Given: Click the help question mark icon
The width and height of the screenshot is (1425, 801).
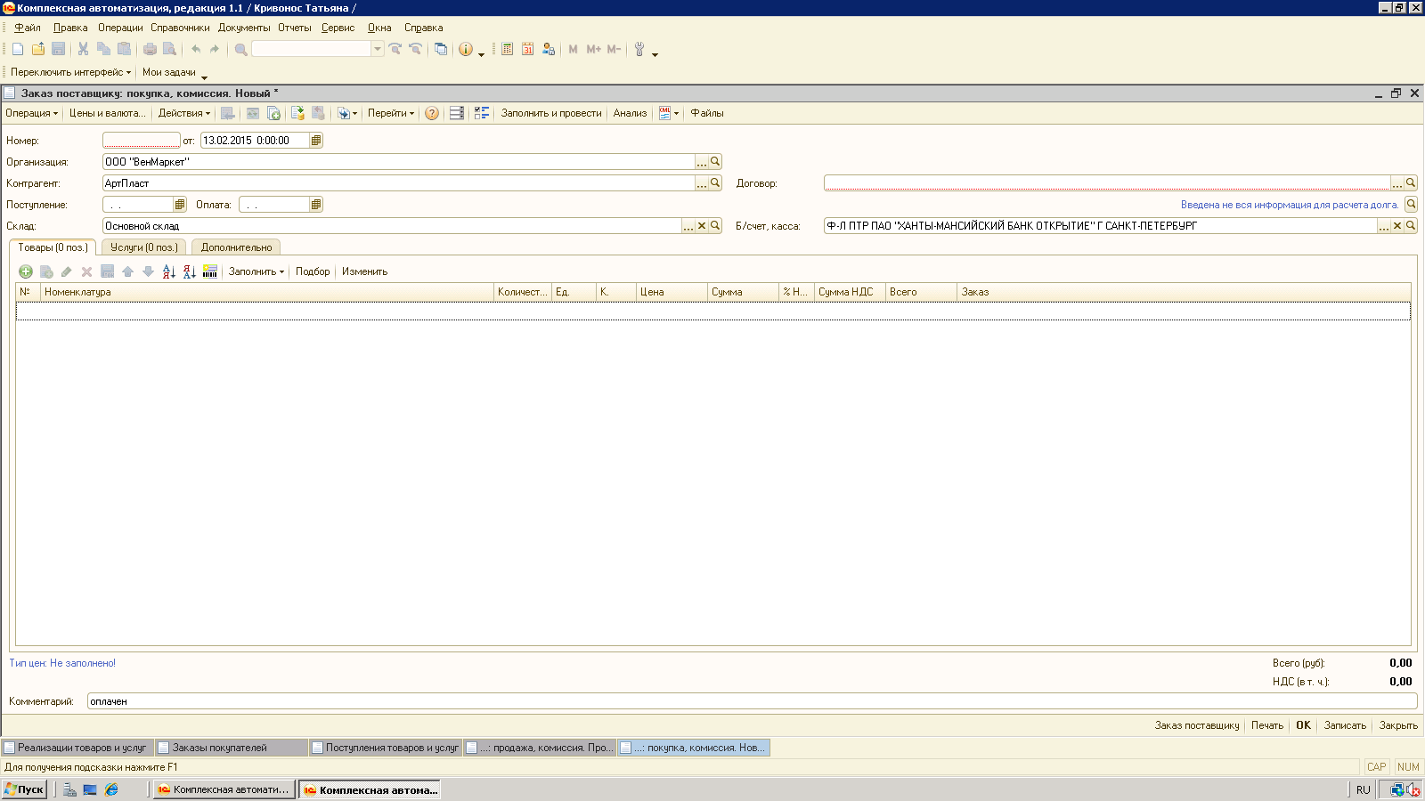Looking at the screenshot, I should (432, 113).
